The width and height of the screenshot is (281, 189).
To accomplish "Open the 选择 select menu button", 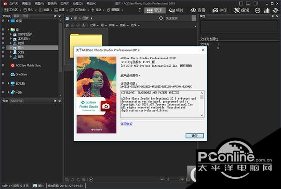I will pos(135,25).
